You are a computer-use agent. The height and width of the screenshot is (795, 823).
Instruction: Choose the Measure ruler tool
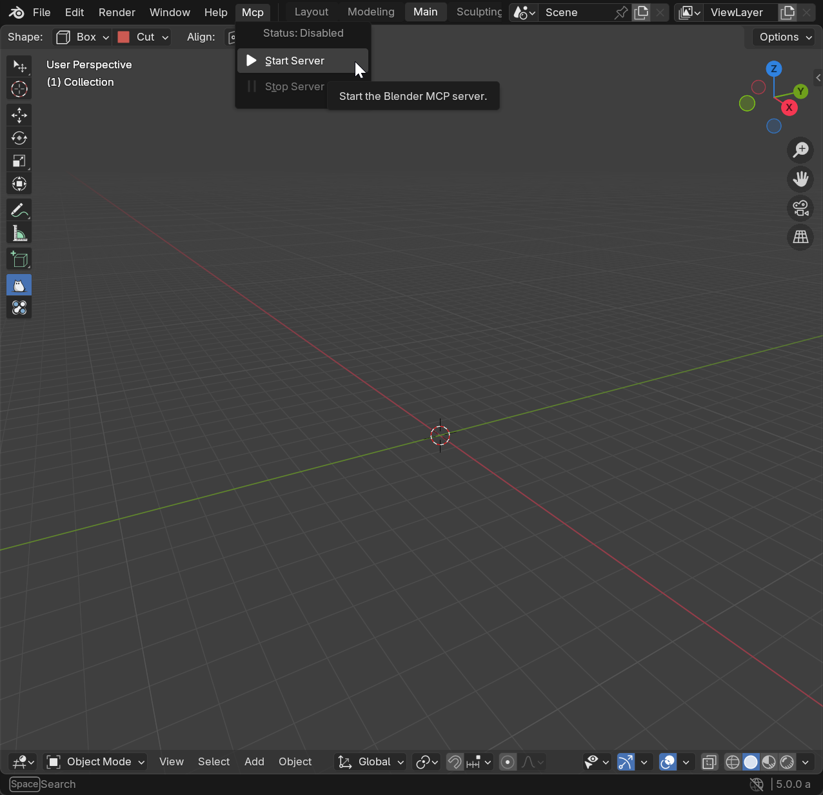[19, 233]
